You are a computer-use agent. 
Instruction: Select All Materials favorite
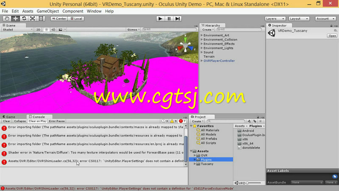(x=210, y=130)
